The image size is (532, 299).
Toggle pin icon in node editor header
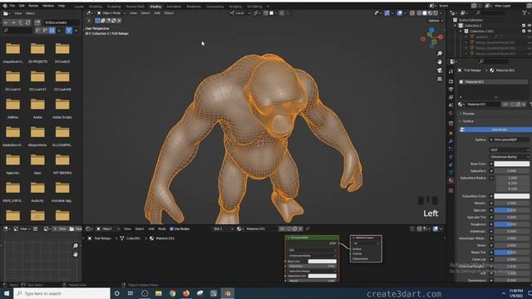(308, 229)
